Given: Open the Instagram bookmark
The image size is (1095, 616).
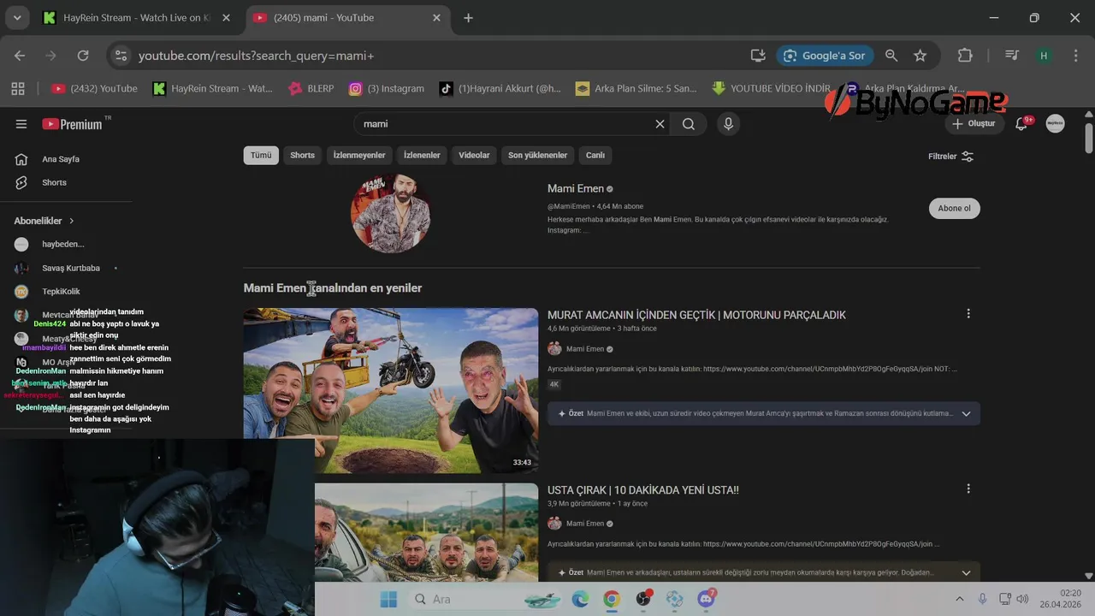Looking at the screenshot, I should coord(387,88).
